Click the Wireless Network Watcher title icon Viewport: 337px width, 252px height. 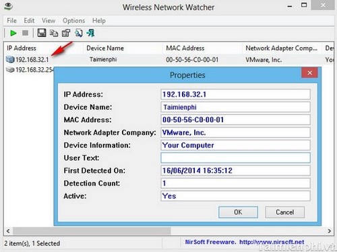8,6
